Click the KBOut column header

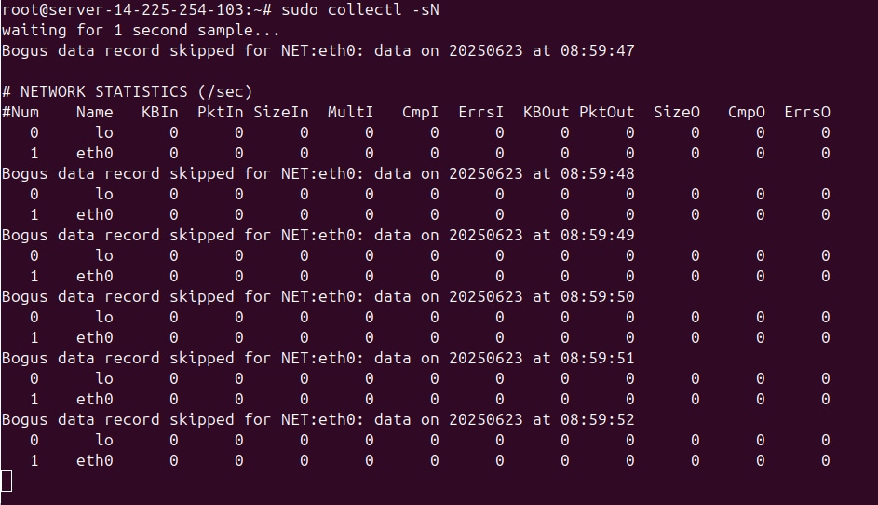pyautogui.click(x=546, y=112)
